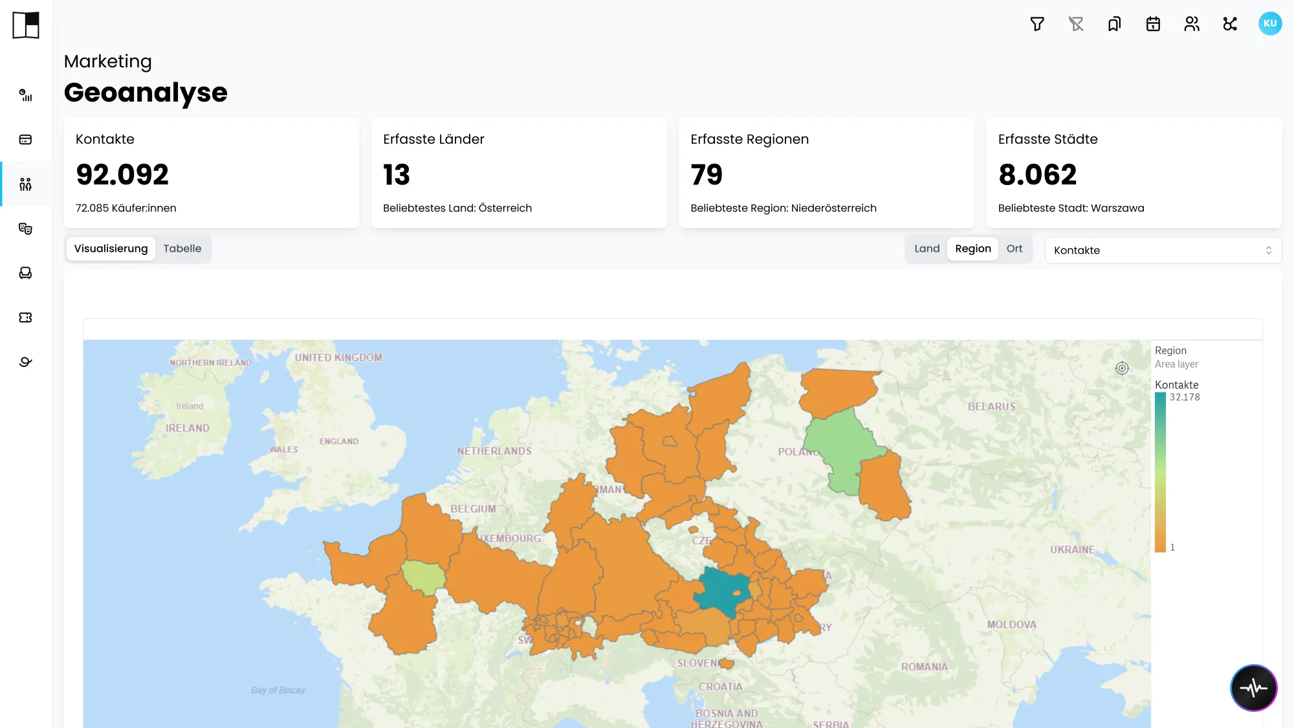The height and width of the screenshot is (728, 1294).
Task: Click the Erfasste Länder card
Action: pyautogui.click(x=519, y=173)
